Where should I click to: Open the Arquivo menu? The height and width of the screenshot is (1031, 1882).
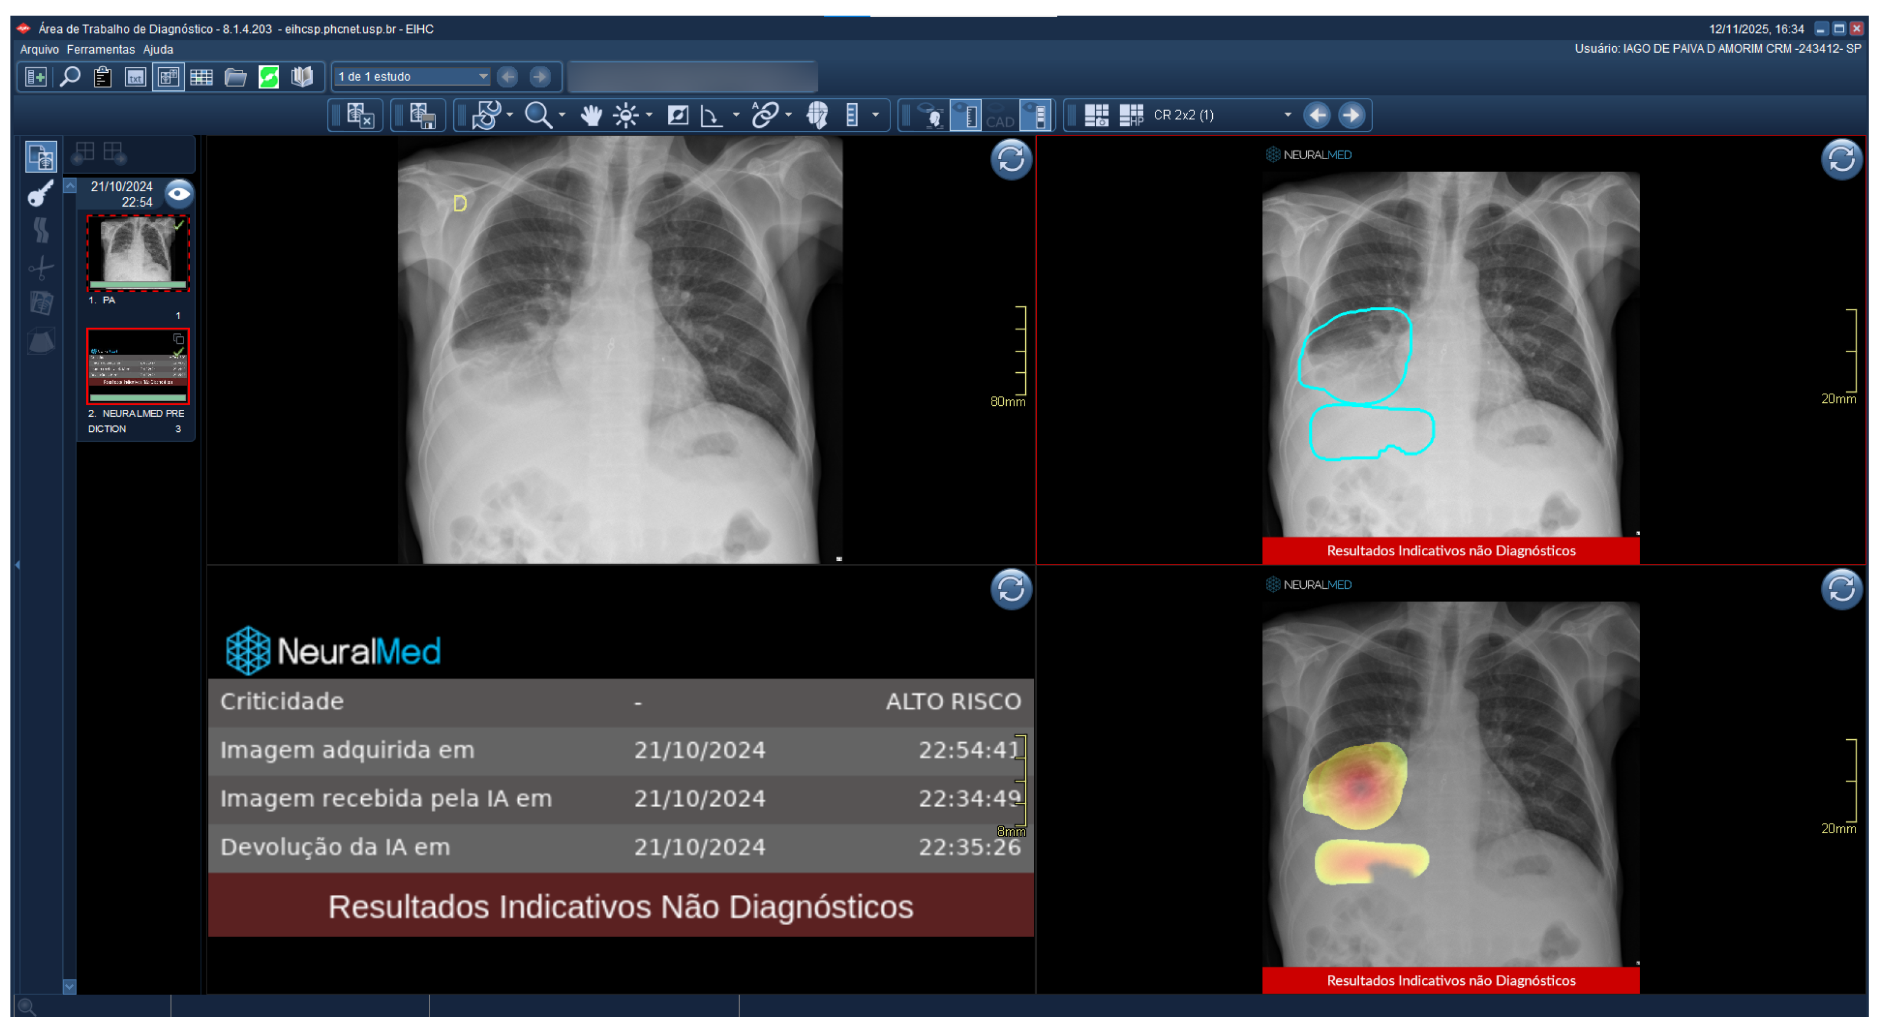click(39, 50)
